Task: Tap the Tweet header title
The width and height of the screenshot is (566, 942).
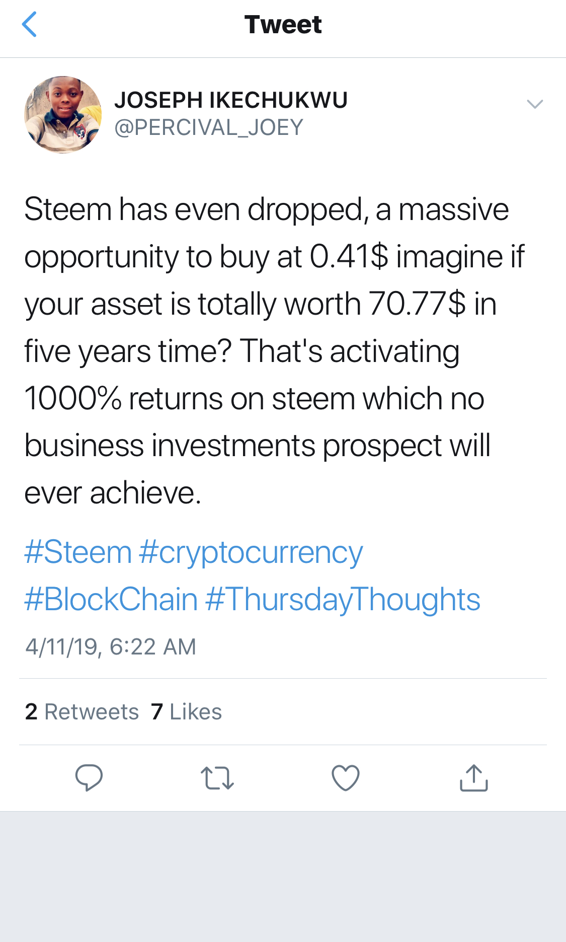Action: click(283, 25)
